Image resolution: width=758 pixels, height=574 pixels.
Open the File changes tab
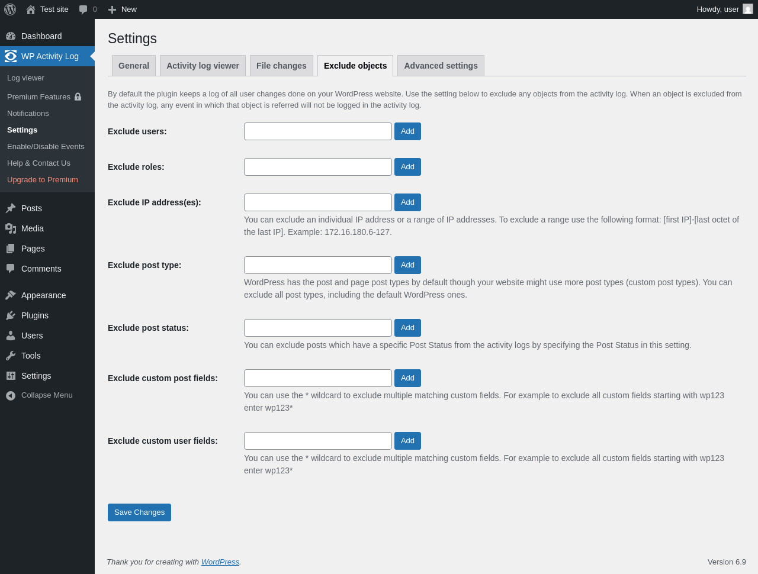pyautogui.click(x=281, y=66)
